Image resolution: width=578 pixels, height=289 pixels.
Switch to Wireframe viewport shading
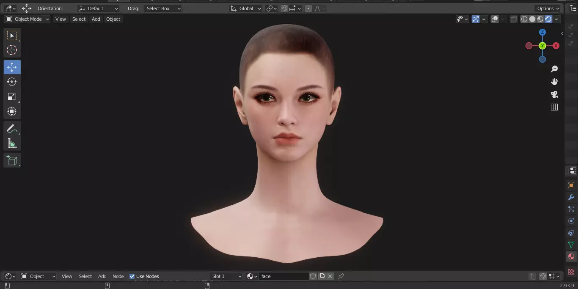coord(524,19)
